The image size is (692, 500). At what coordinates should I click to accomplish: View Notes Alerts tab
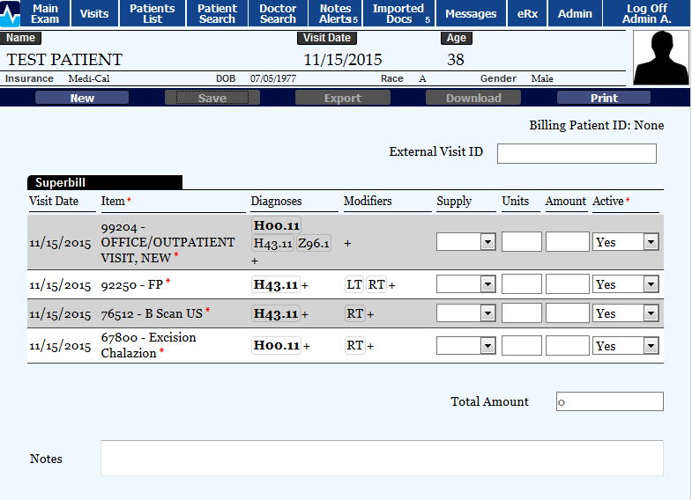pyautogui.click(x=335, y=14)
